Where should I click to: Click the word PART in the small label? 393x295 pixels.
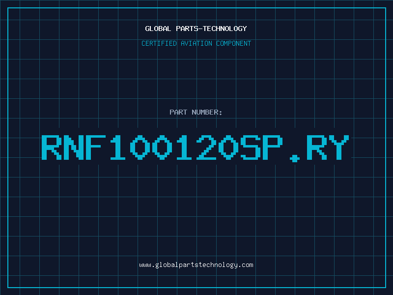coord(178,112)
